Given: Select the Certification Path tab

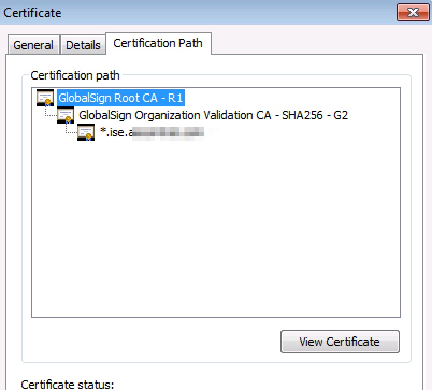Looking at the screenshot, I should pos(158,44).
